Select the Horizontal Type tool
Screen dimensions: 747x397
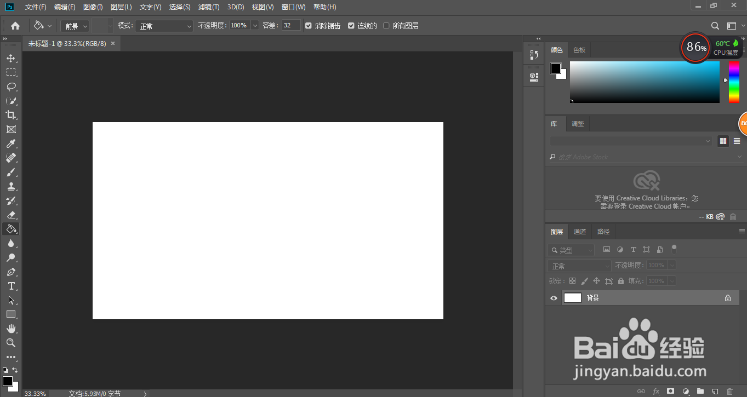tap(11, 286)
